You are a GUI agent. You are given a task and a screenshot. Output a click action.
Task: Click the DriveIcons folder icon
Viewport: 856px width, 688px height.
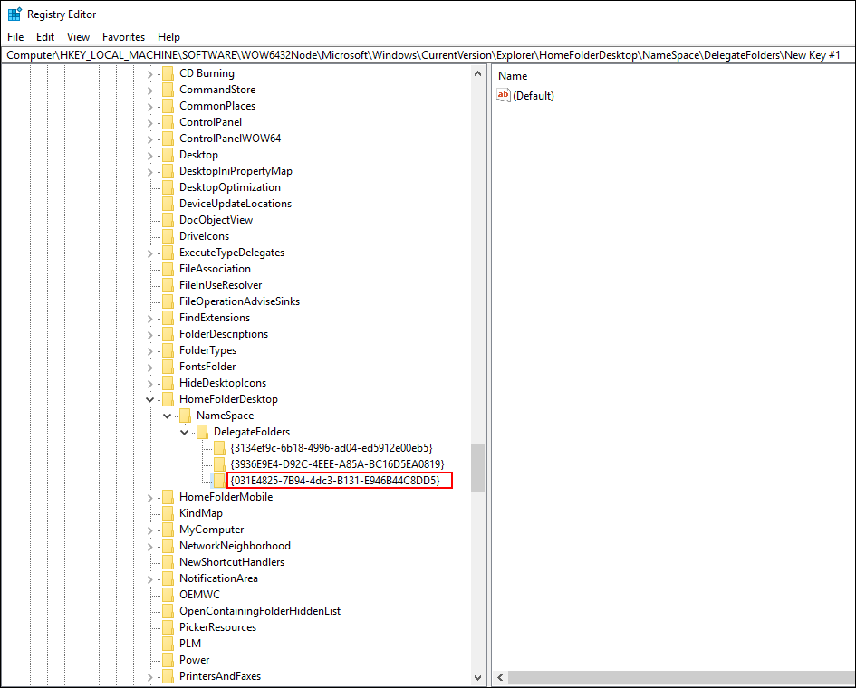tap(168, 236)
